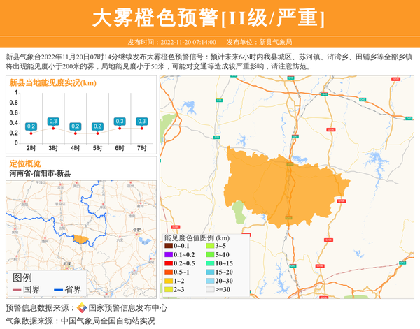
Task: Click the 0.2 label at 2时
Action: coord(31,126)
